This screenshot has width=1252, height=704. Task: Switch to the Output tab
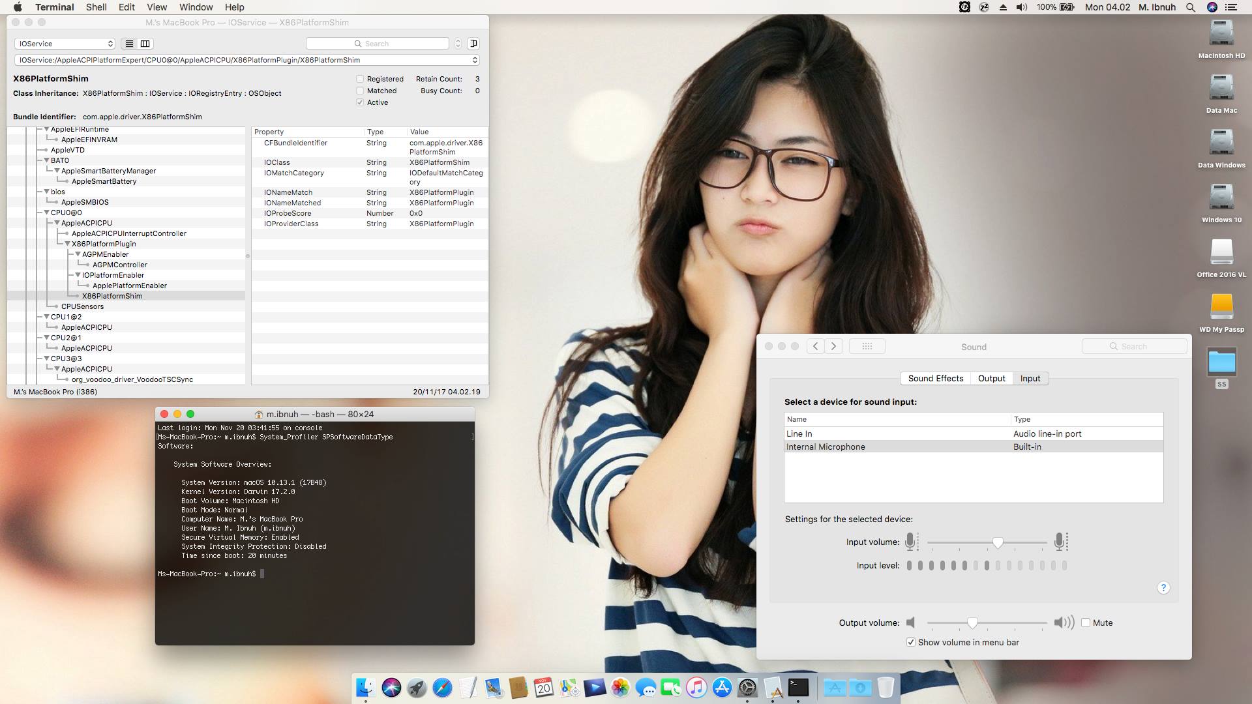pos(991,378)
